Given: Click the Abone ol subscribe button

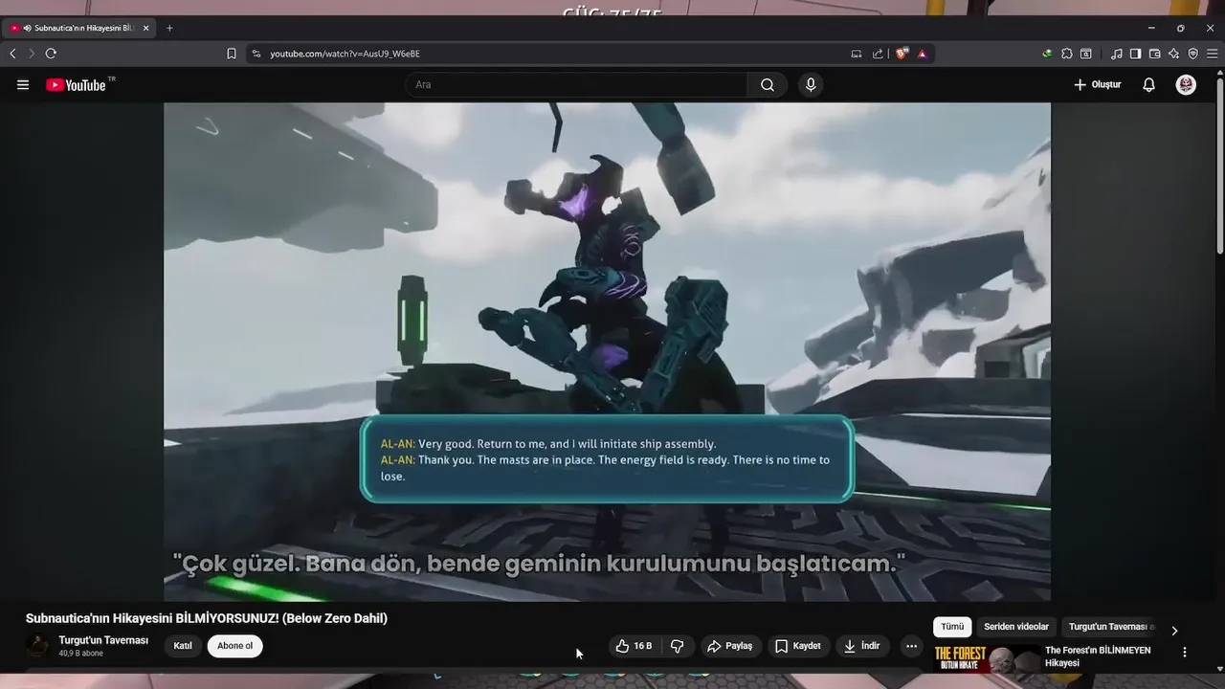Looking at the screenshot, I should [x=235, y=646].
